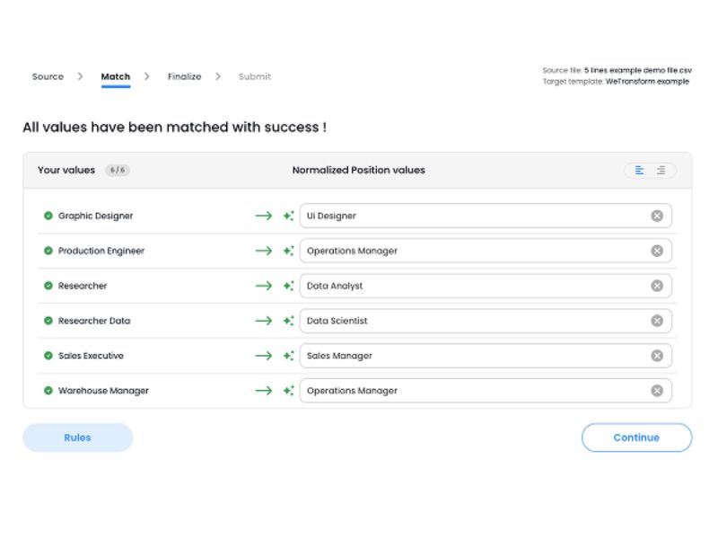Clear the Data Scientist matched value
Screen dimensions: 718x539
point(657,321)
